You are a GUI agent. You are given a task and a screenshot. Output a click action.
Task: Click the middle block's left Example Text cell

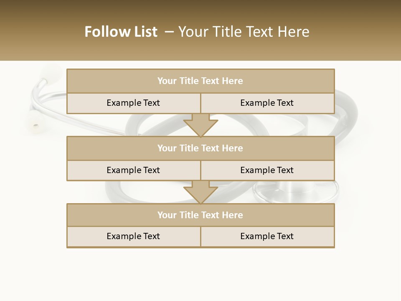133,170
